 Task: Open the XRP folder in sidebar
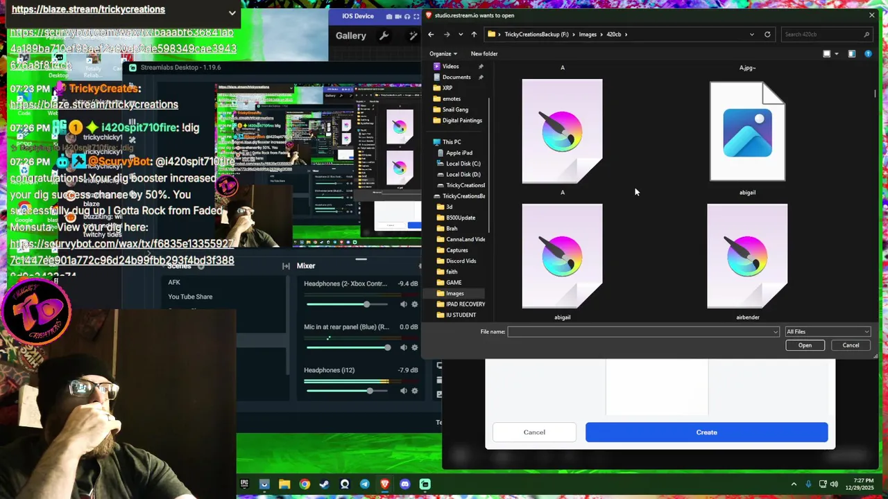447,88
